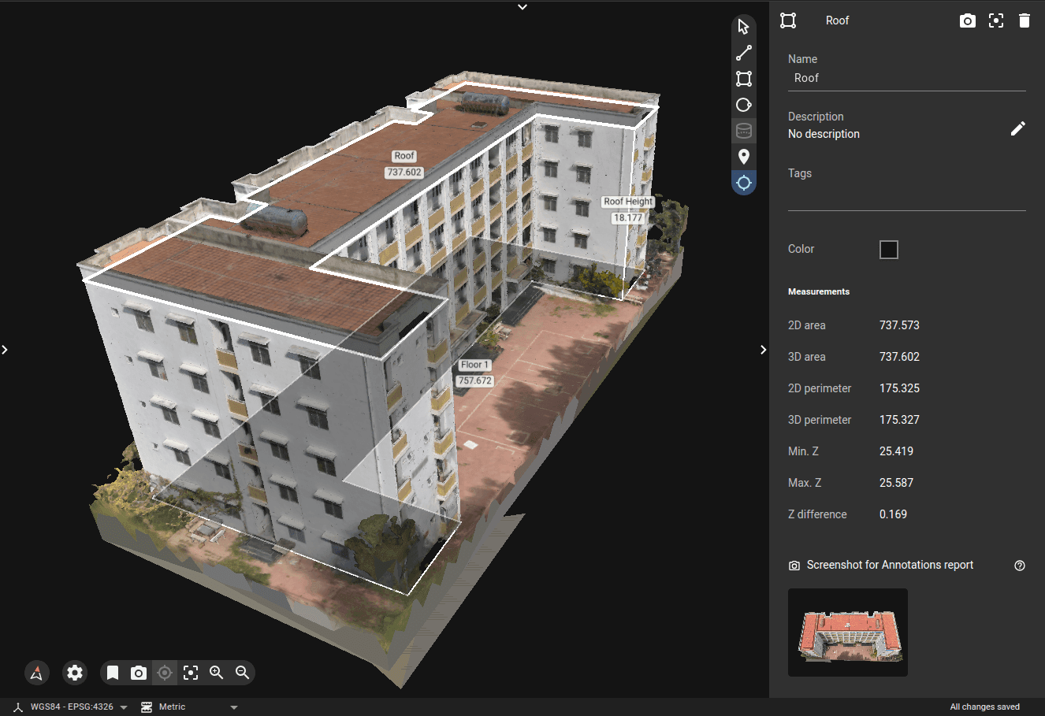Click the 3D area value 737.602 in panel
This screenshot has width=1045, height=716.
point(899,357)
